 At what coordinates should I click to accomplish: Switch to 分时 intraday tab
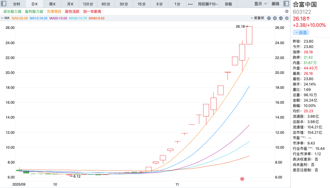(16, 4)
